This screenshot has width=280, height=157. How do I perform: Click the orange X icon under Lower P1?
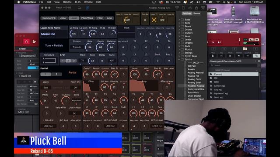click(154, 20)
